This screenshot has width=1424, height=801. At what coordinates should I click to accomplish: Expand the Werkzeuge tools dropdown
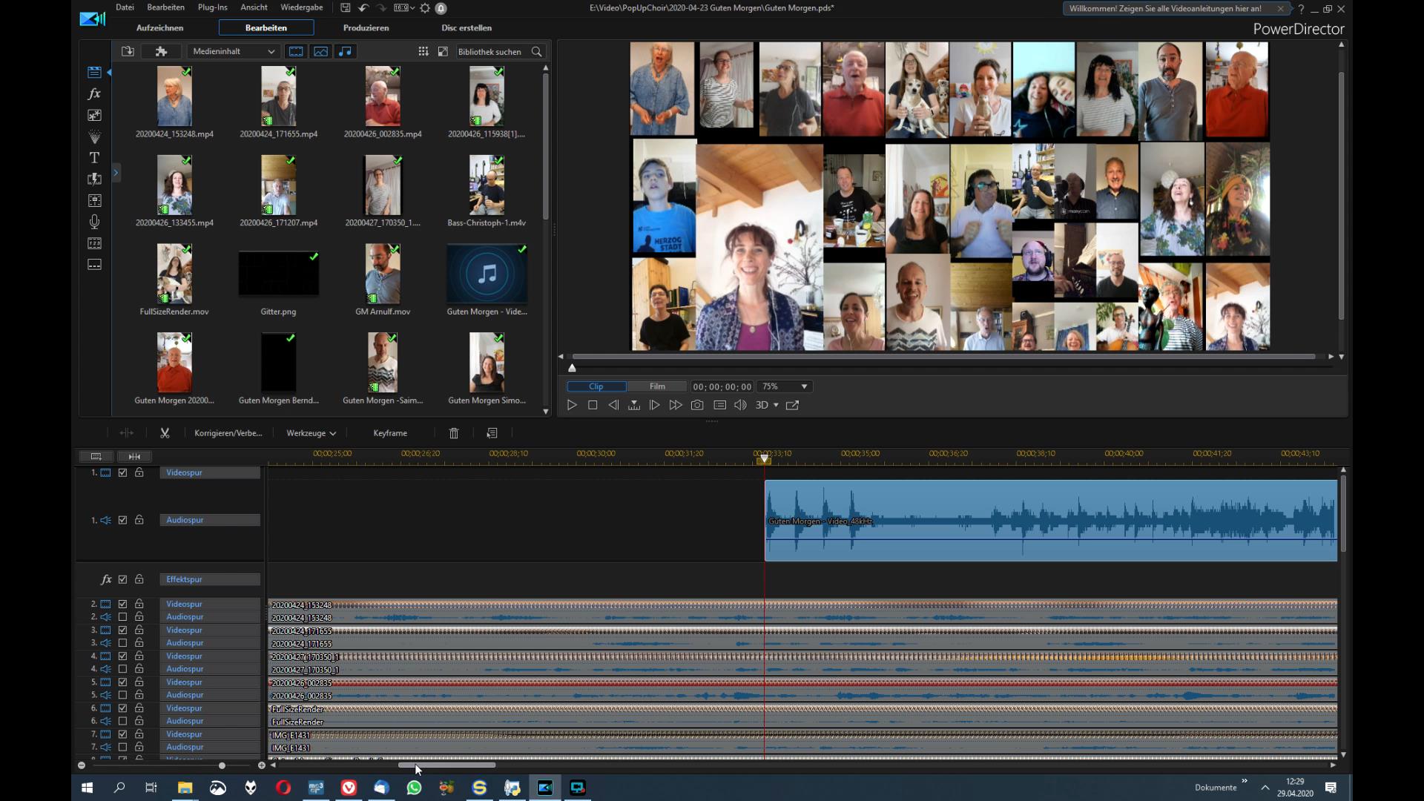(311, 433)
